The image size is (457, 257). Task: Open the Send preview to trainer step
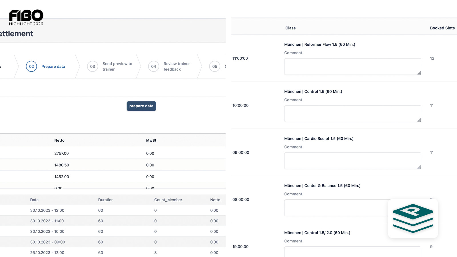(117, 67)
